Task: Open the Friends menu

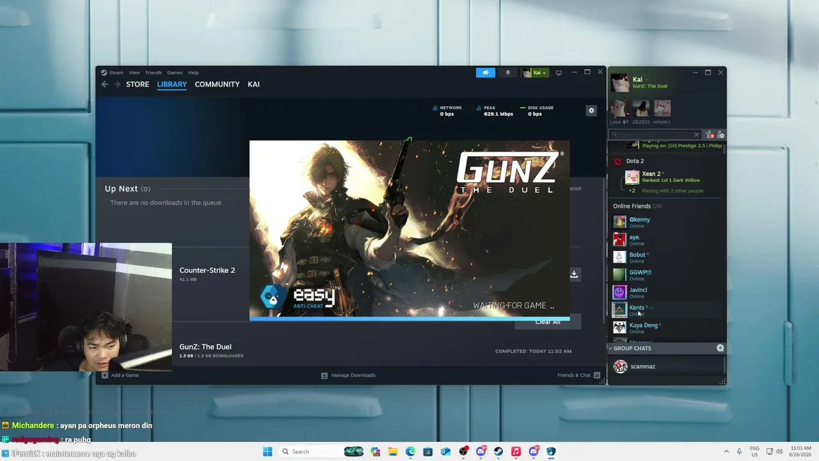Action: point(154,72)
